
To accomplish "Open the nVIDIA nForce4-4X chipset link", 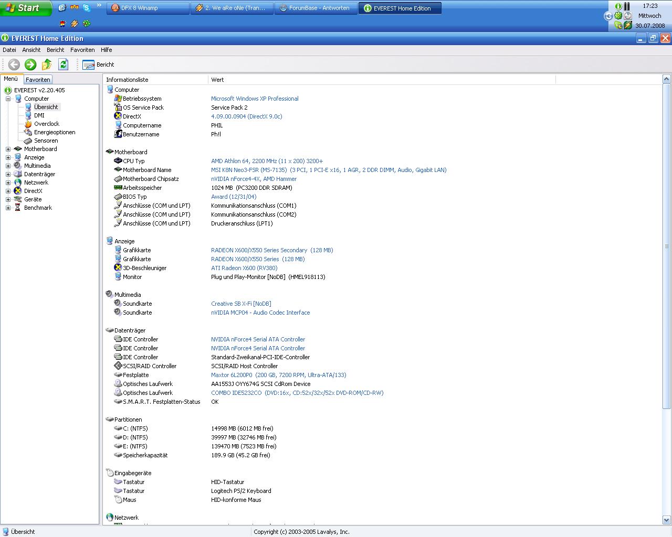I will (x=254, y=179).
